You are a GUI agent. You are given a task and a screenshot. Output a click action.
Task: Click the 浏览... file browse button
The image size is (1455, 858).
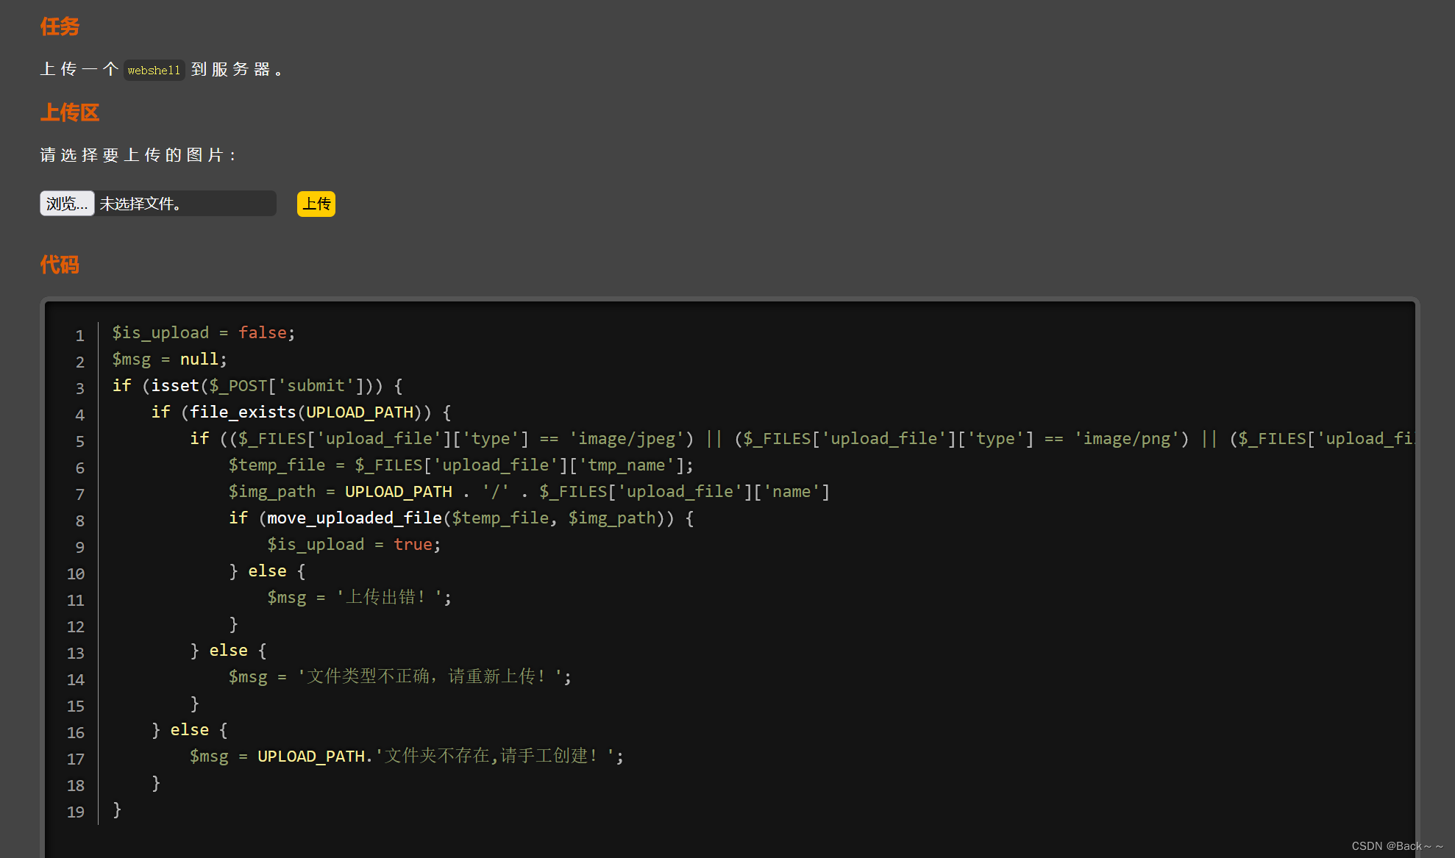(x=67, y=204)
